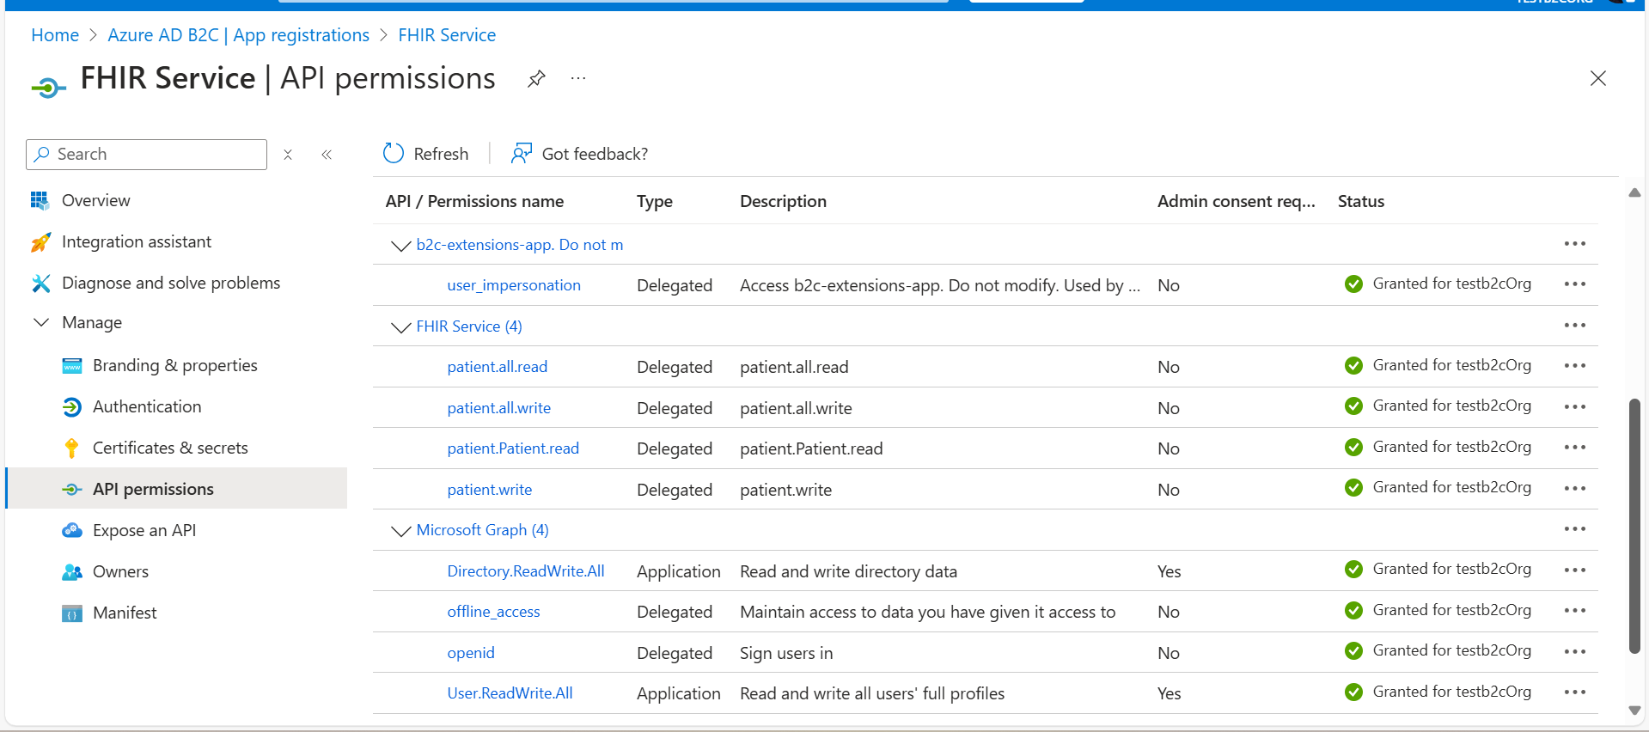Click the scroll down arrow of permissions list
Screen dimensions: 1649x732
[x=1634, y=711]
